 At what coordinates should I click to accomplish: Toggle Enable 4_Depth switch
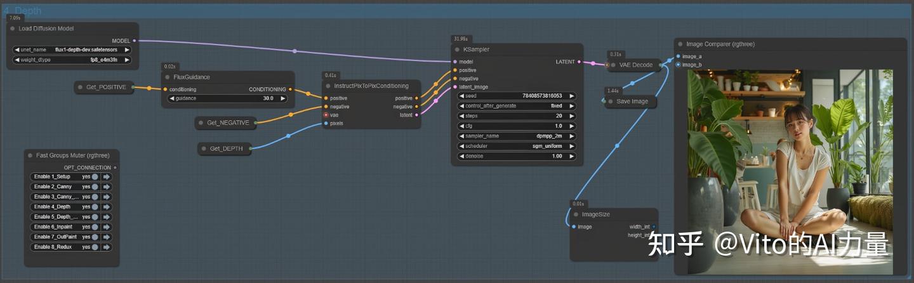pyautogui.click(x=95, y=207)
